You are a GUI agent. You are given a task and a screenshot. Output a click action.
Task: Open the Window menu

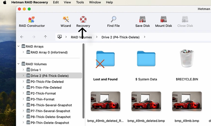click(95, 2)
